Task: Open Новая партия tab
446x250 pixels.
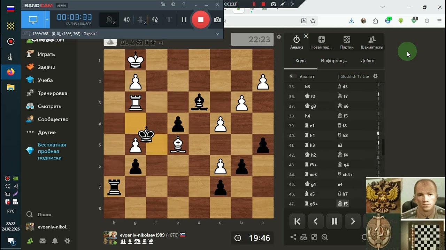Action: point(321,42)
